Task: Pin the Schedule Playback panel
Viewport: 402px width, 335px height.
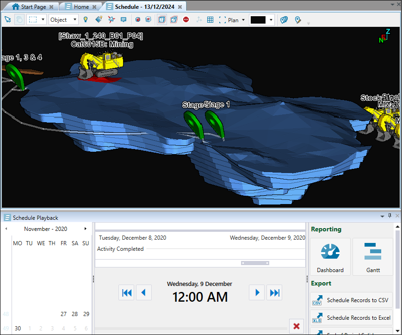Action: pyautogui.click(x=390, y=216)
